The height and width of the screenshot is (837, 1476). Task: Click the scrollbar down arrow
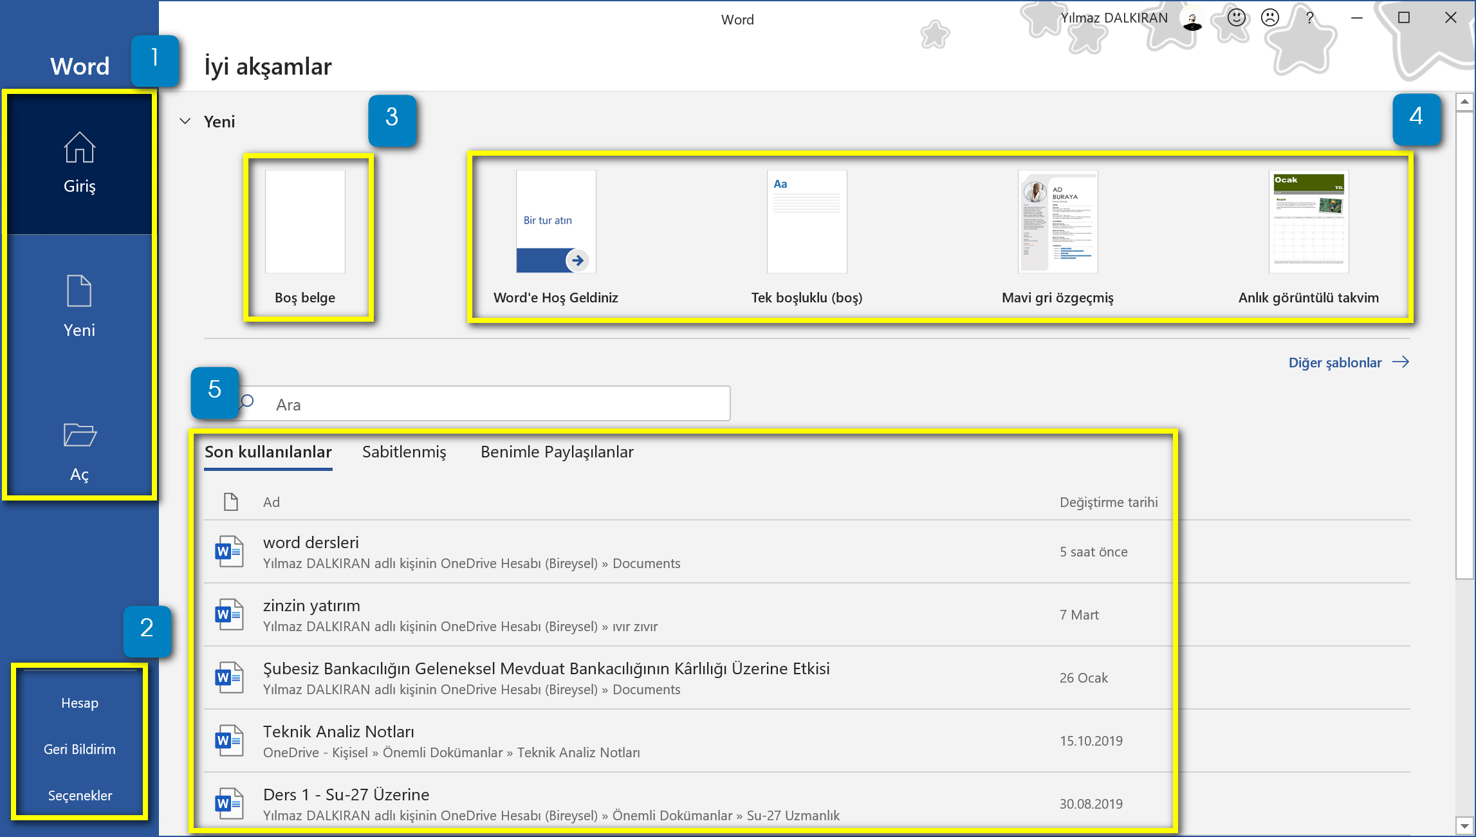point(1464,826)
